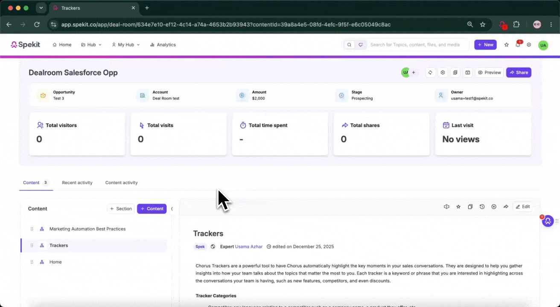560x307 pixels.
Task: Bookmark this page with the Chrome star
Action: click(483, 25)
